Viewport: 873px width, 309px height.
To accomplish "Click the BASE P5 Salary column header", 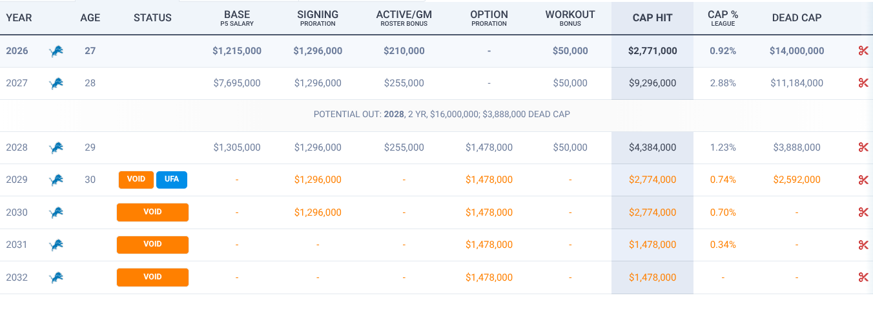I will point(237,17).
